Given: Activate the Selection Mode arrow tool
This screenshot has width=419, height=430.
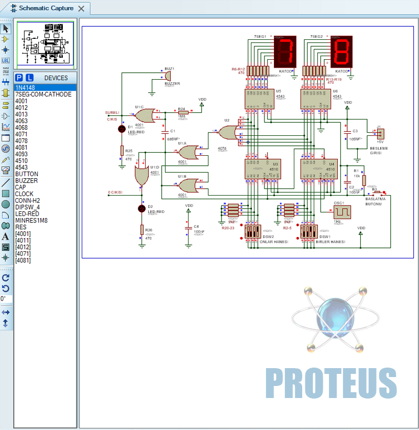Looking at the screenshot, I should pyautogui.click(x=6, y=28).
